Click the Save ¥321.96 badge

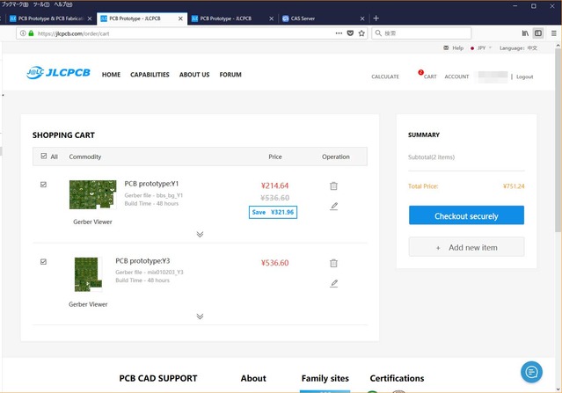tap(274, 212)
